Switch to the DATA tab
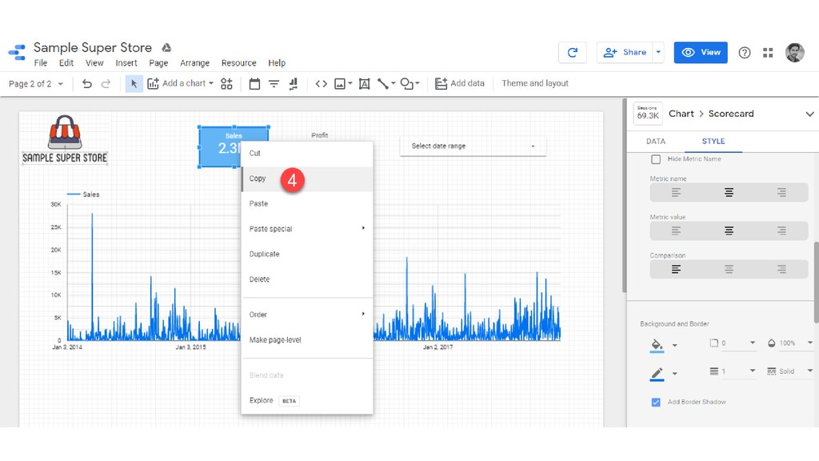This screenshot has width=819, height=461. 656,142
